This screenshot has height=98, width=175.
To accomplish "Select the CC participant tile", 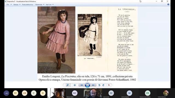I will click(111, 93).
